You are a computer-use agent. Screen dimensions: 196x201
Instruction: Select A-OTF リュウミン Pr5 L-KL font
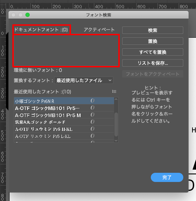point(64,136)
